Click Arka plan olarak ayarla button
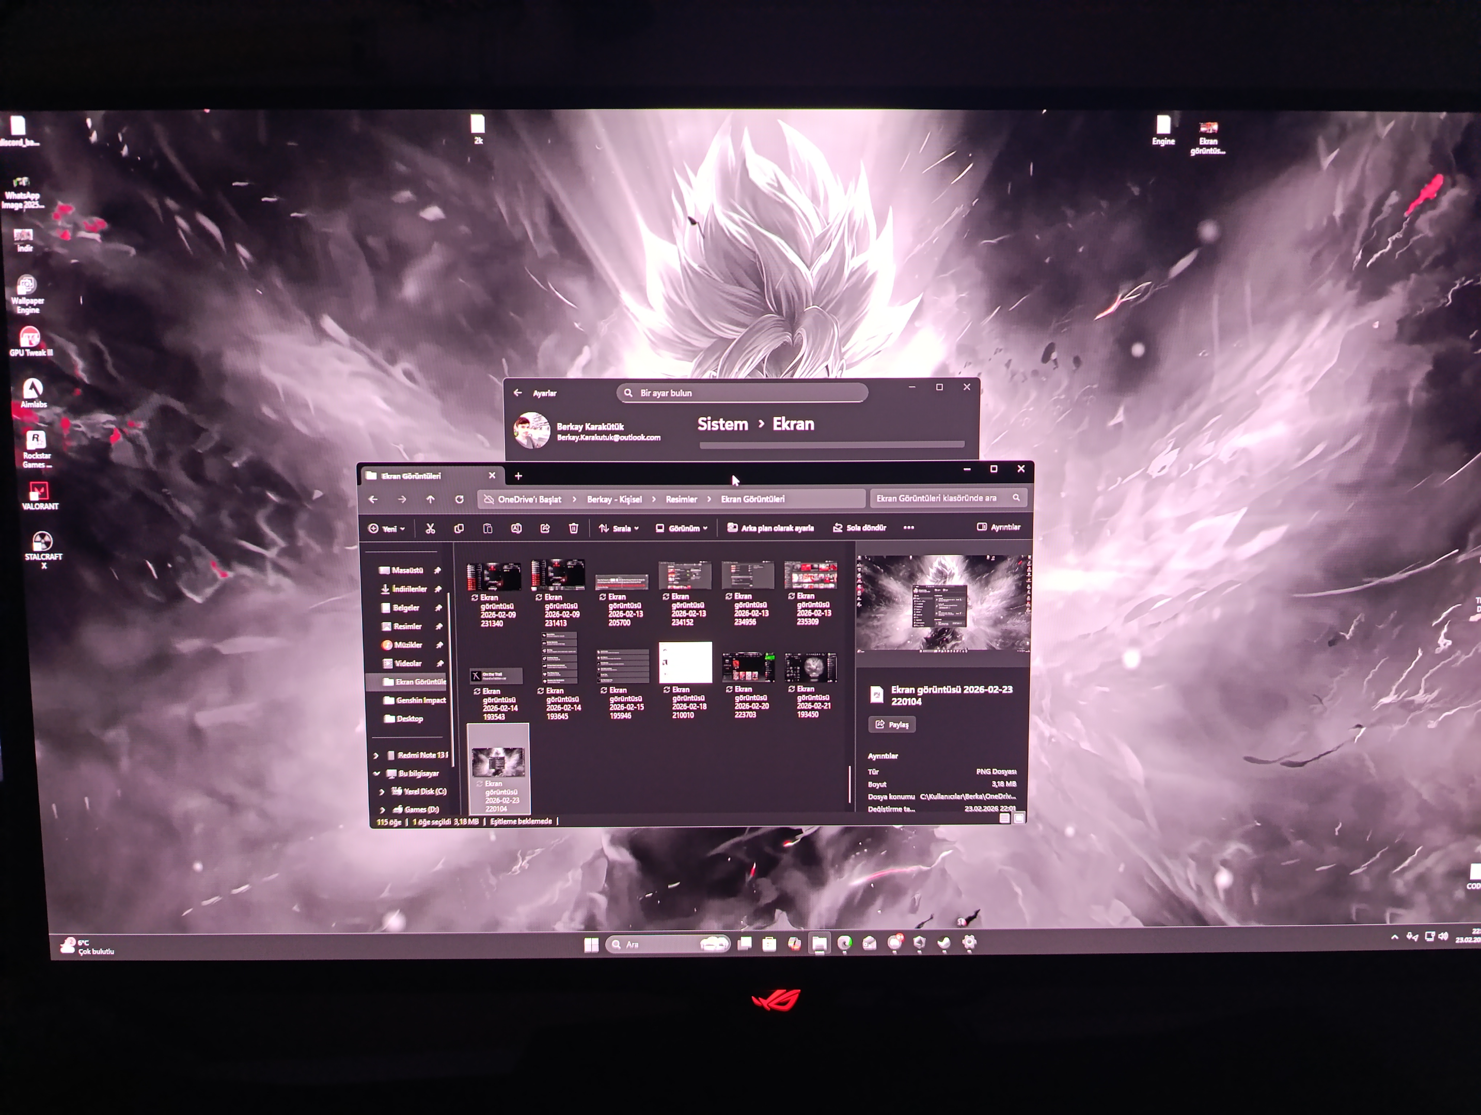Viewport: 1481px width, 1115px height. 770,528
